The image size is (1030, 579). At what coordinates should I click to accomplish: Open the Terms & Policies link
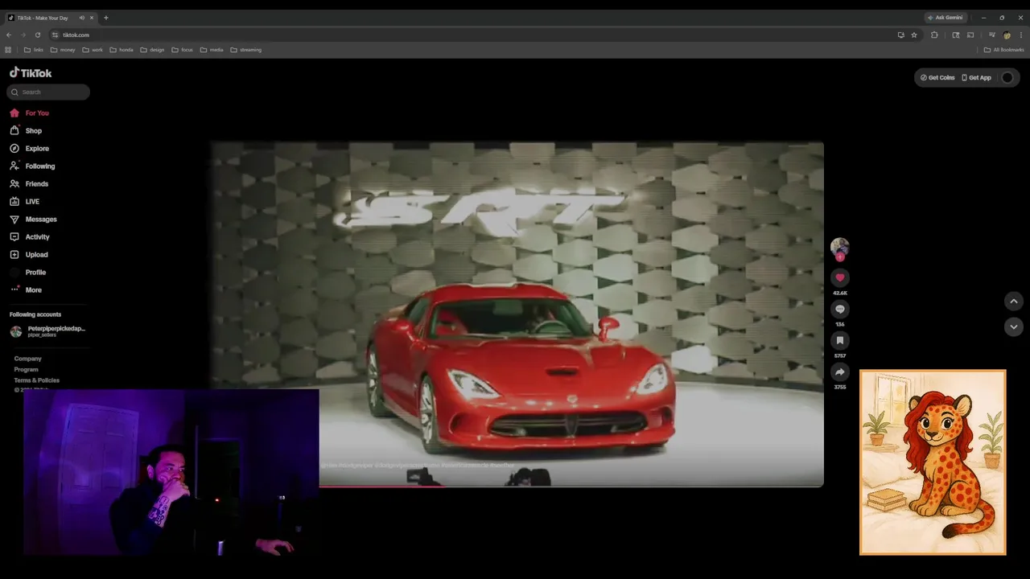(x=36, y=380)
